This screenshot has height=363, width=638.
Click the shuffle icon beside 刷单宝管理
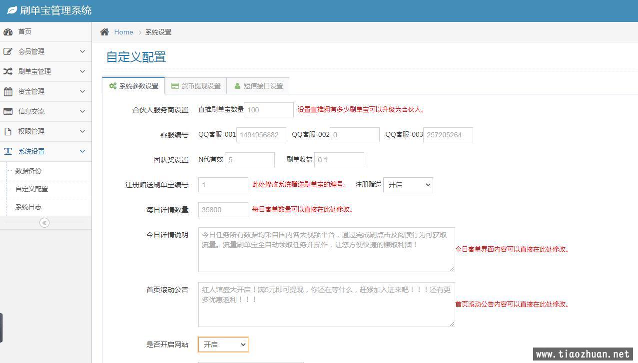coord(8,71)
